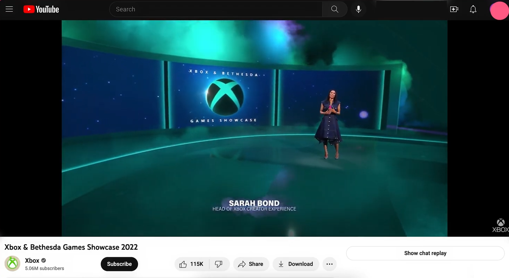
Task: Start voice search with microphone icon
Action: (359, 9)
